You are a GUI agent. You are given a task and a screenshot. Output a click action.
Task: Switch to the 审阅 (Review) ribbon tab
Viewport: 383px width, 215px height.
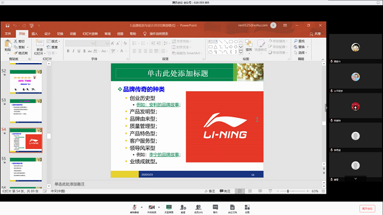coord(107,34)
